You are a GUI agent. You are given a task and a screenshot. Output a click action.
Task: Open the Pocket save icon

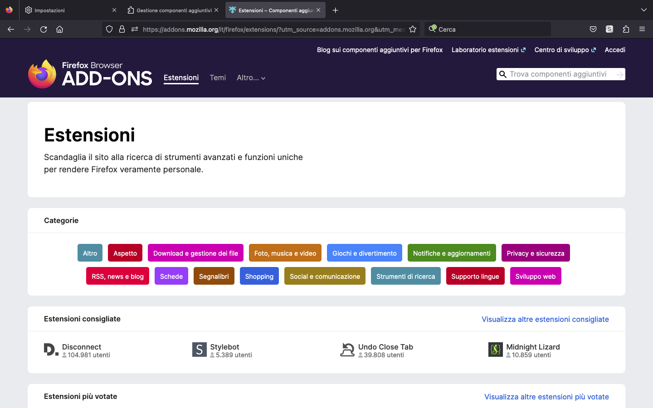coord(593,29)
